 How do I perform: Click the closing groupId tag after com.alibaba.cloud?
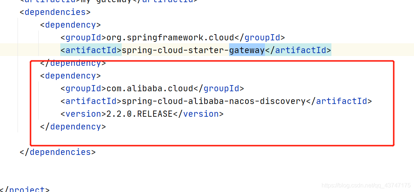(x=219, y=88)
